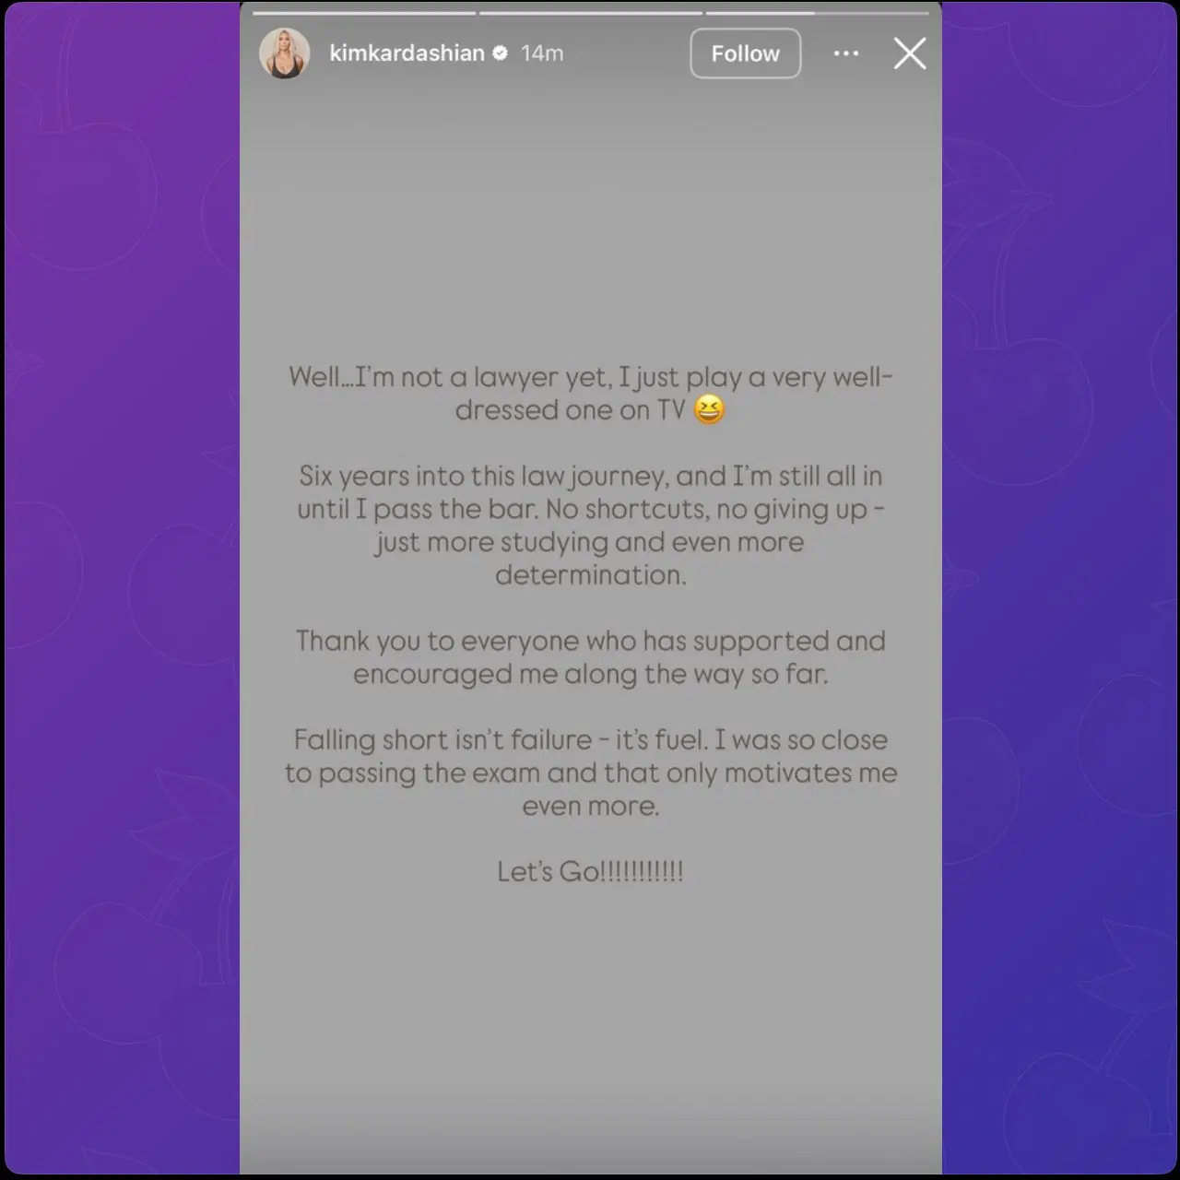The height and width of the screenshot is (1180, 1180).
Task: Close the story with the X icon
Action: [910, 53]
